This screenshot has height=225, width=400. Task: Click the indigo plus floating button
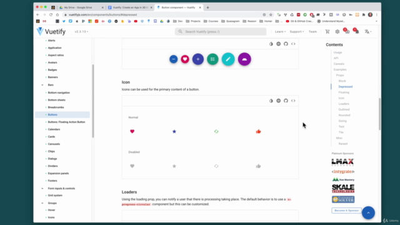click(198, 59)
